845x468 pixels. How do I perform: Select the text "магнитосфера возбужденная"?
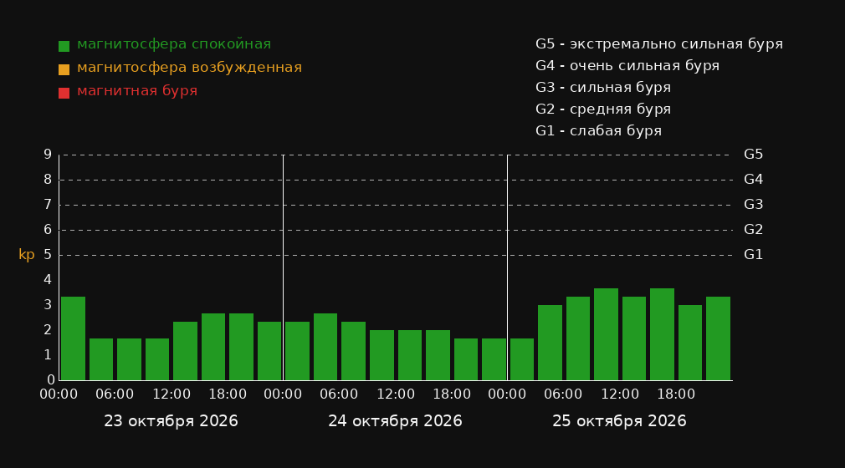click(190, 68)
